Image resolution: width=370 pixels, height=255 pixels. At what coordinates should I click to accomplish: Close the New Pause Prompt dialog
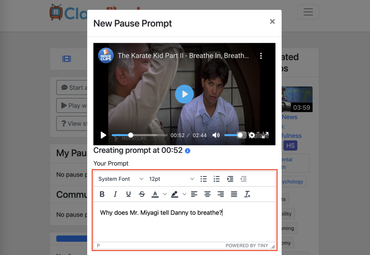point(272,21)
